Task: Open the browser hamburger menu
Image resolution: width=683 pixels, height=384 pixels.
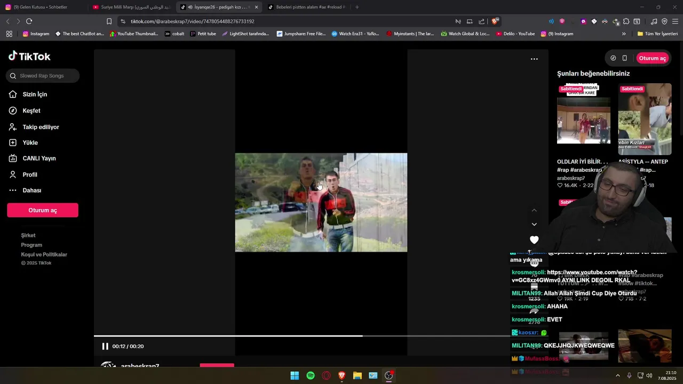Action: coord(675,21)
